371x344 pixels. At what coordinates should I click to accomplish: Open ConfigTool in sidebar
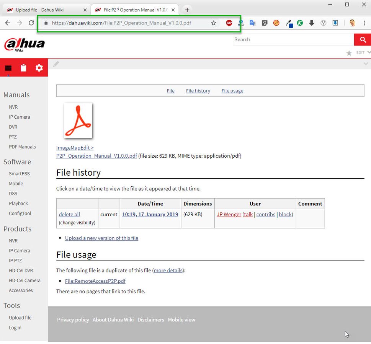click(20, 214)
